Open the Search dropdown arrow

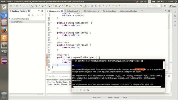[77, 6]
